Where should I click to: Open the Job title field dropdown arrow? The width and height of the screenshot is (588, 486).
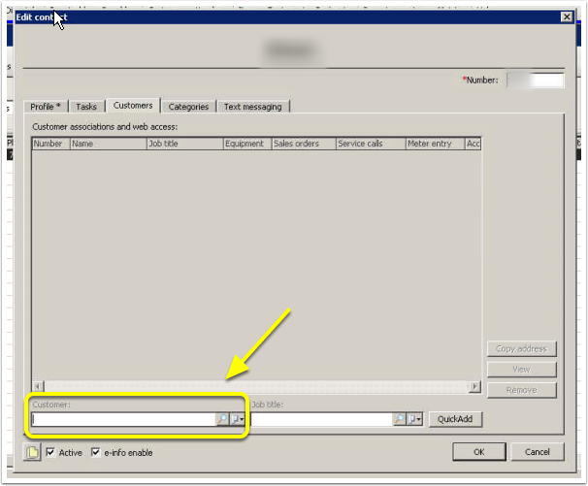[x=414, y=419]
